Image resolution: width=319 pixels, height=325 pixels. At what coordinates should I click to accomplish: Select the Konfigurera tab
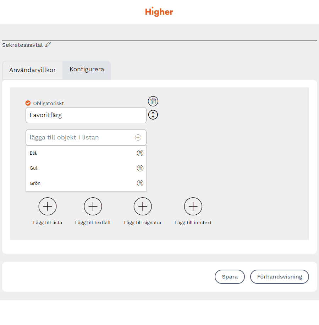click(x=87, y=70)
